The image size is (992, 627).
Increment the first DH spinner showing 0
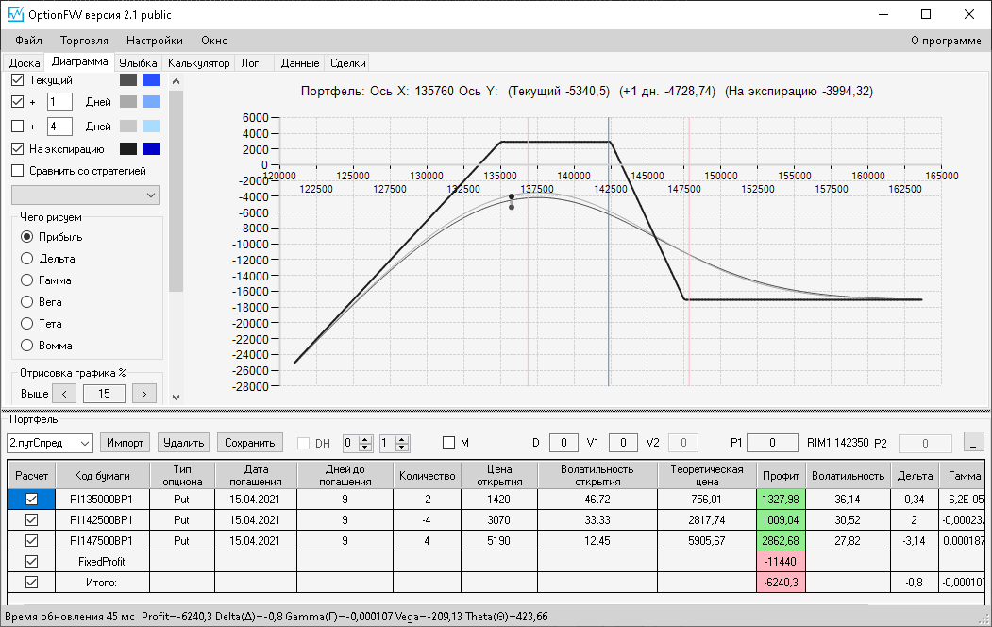coord(365,439)
